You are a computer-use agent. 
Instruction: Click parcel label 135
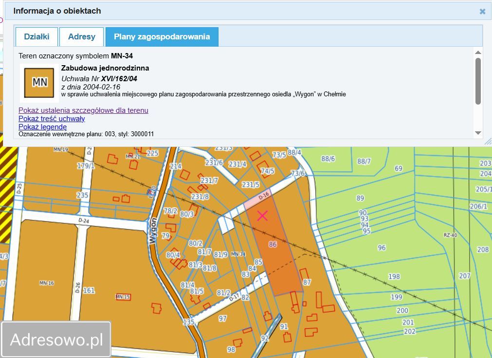188,322
